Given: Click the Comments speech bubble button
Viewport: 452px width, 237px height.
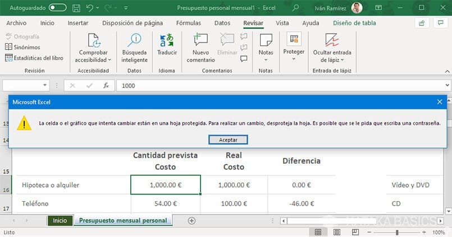Looking at the screenshot, I should pyautogui.click(x=440, y=23).
